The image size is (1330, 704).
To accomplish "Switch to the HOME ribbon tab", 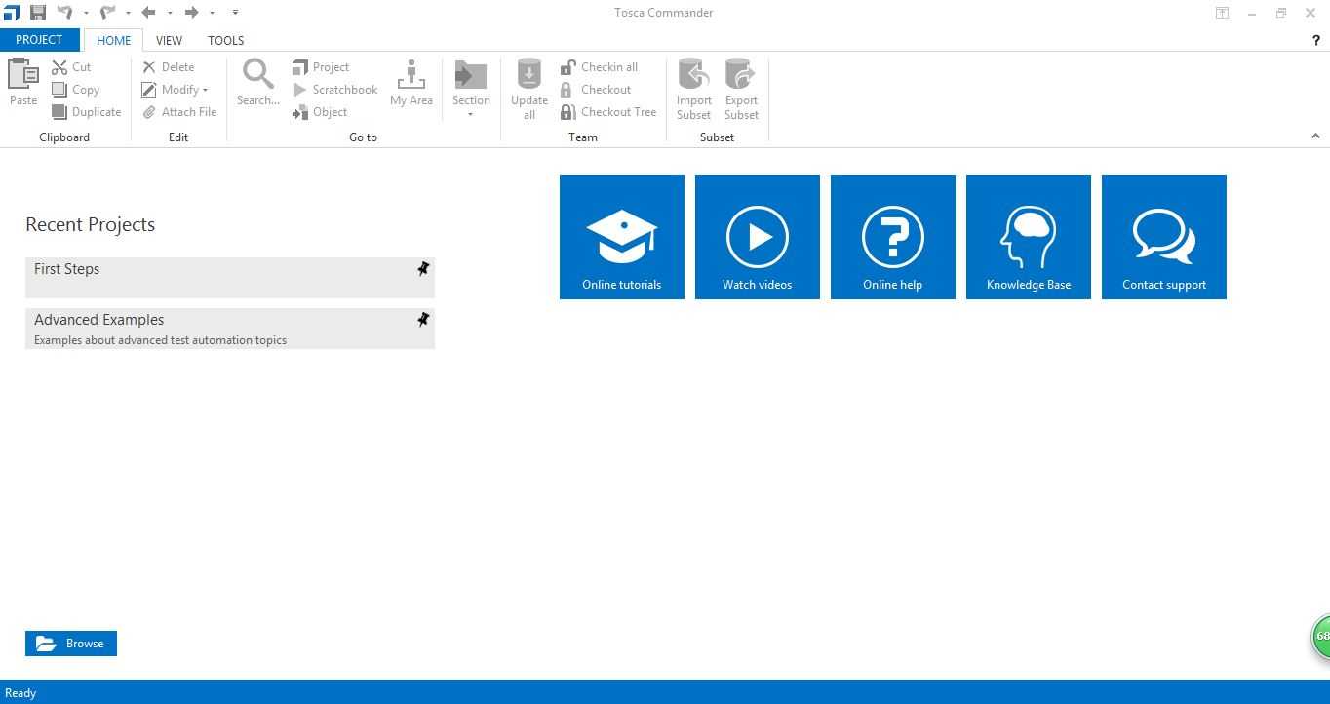I will tap(113, 40).
